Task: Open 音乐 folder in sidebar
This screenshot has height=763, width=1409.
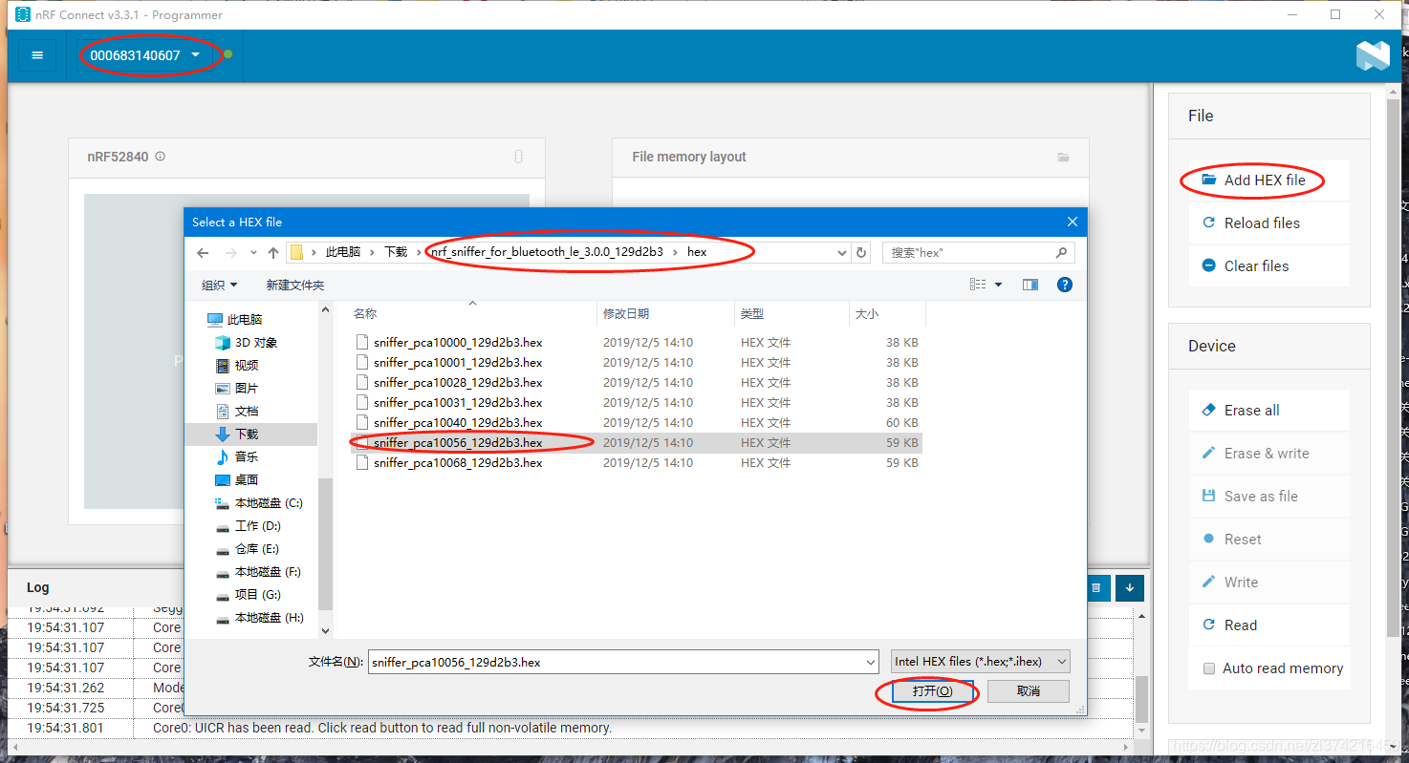Action: (236, 456)
